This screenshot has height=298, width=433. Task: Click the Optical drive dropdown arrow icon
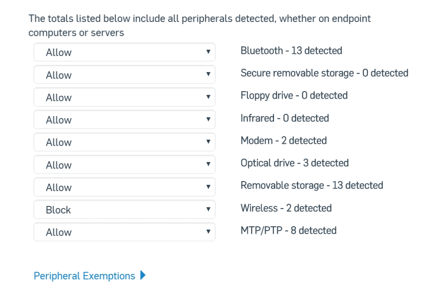[x=208, y=165]
